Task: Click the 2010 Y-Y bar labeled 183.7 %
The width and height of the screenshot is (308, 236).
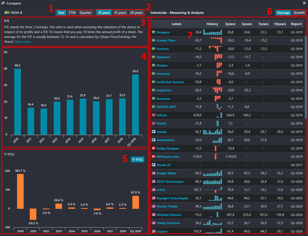Action: click(x=20, y=192)
